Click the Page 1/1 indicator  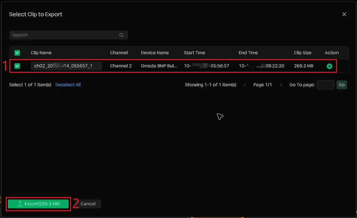tap(263, 85)
